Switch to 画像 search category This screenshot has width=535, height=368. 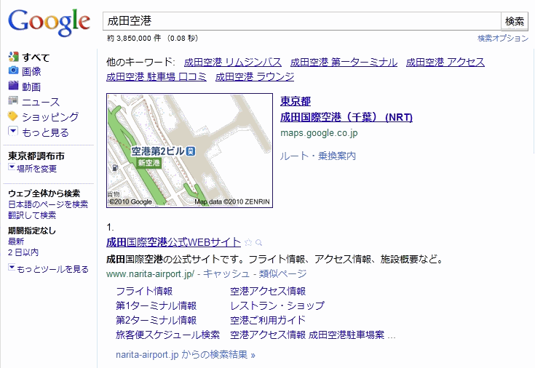tap(31, 71)
